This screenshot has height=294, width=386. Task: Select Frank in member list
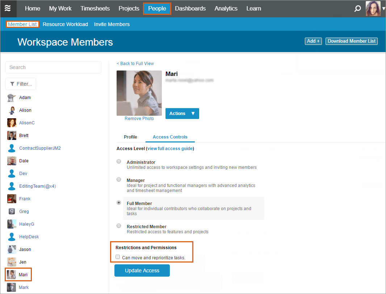pyautogui.click(x=25, y=199)
